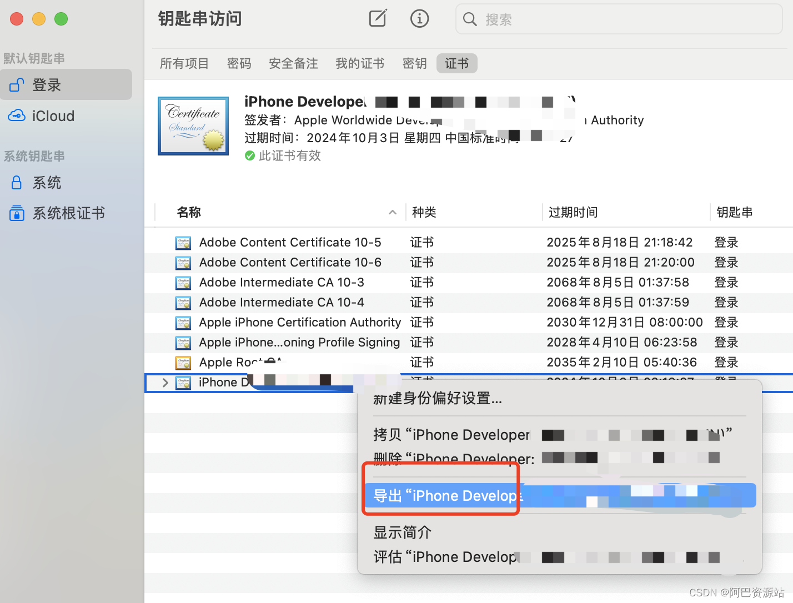This screenshot has height=603, width=793.
Task: Click the cloud icon beside iCloud
Action: 17,115
